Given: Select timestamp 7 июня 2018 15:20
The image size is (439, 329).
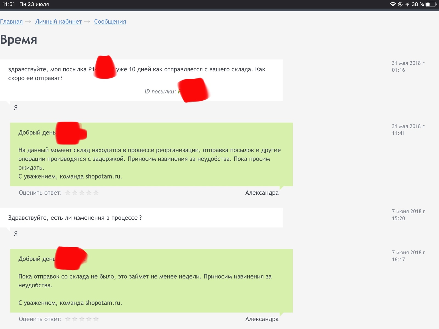Looking at the screenshot, I should click(x=409, y=215).
